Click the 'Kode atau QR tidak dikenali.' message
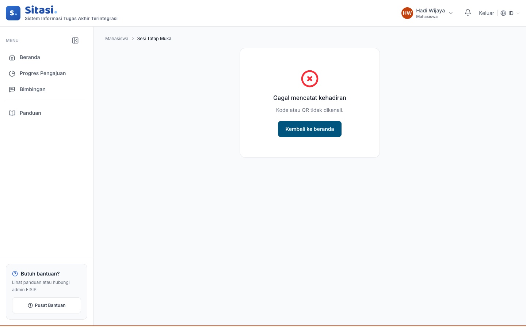 [310, 110]
